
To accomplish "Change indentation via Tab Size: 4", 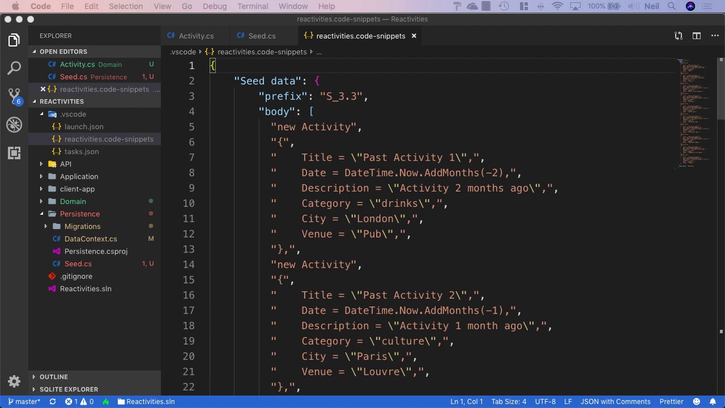I will pos(509,401).
